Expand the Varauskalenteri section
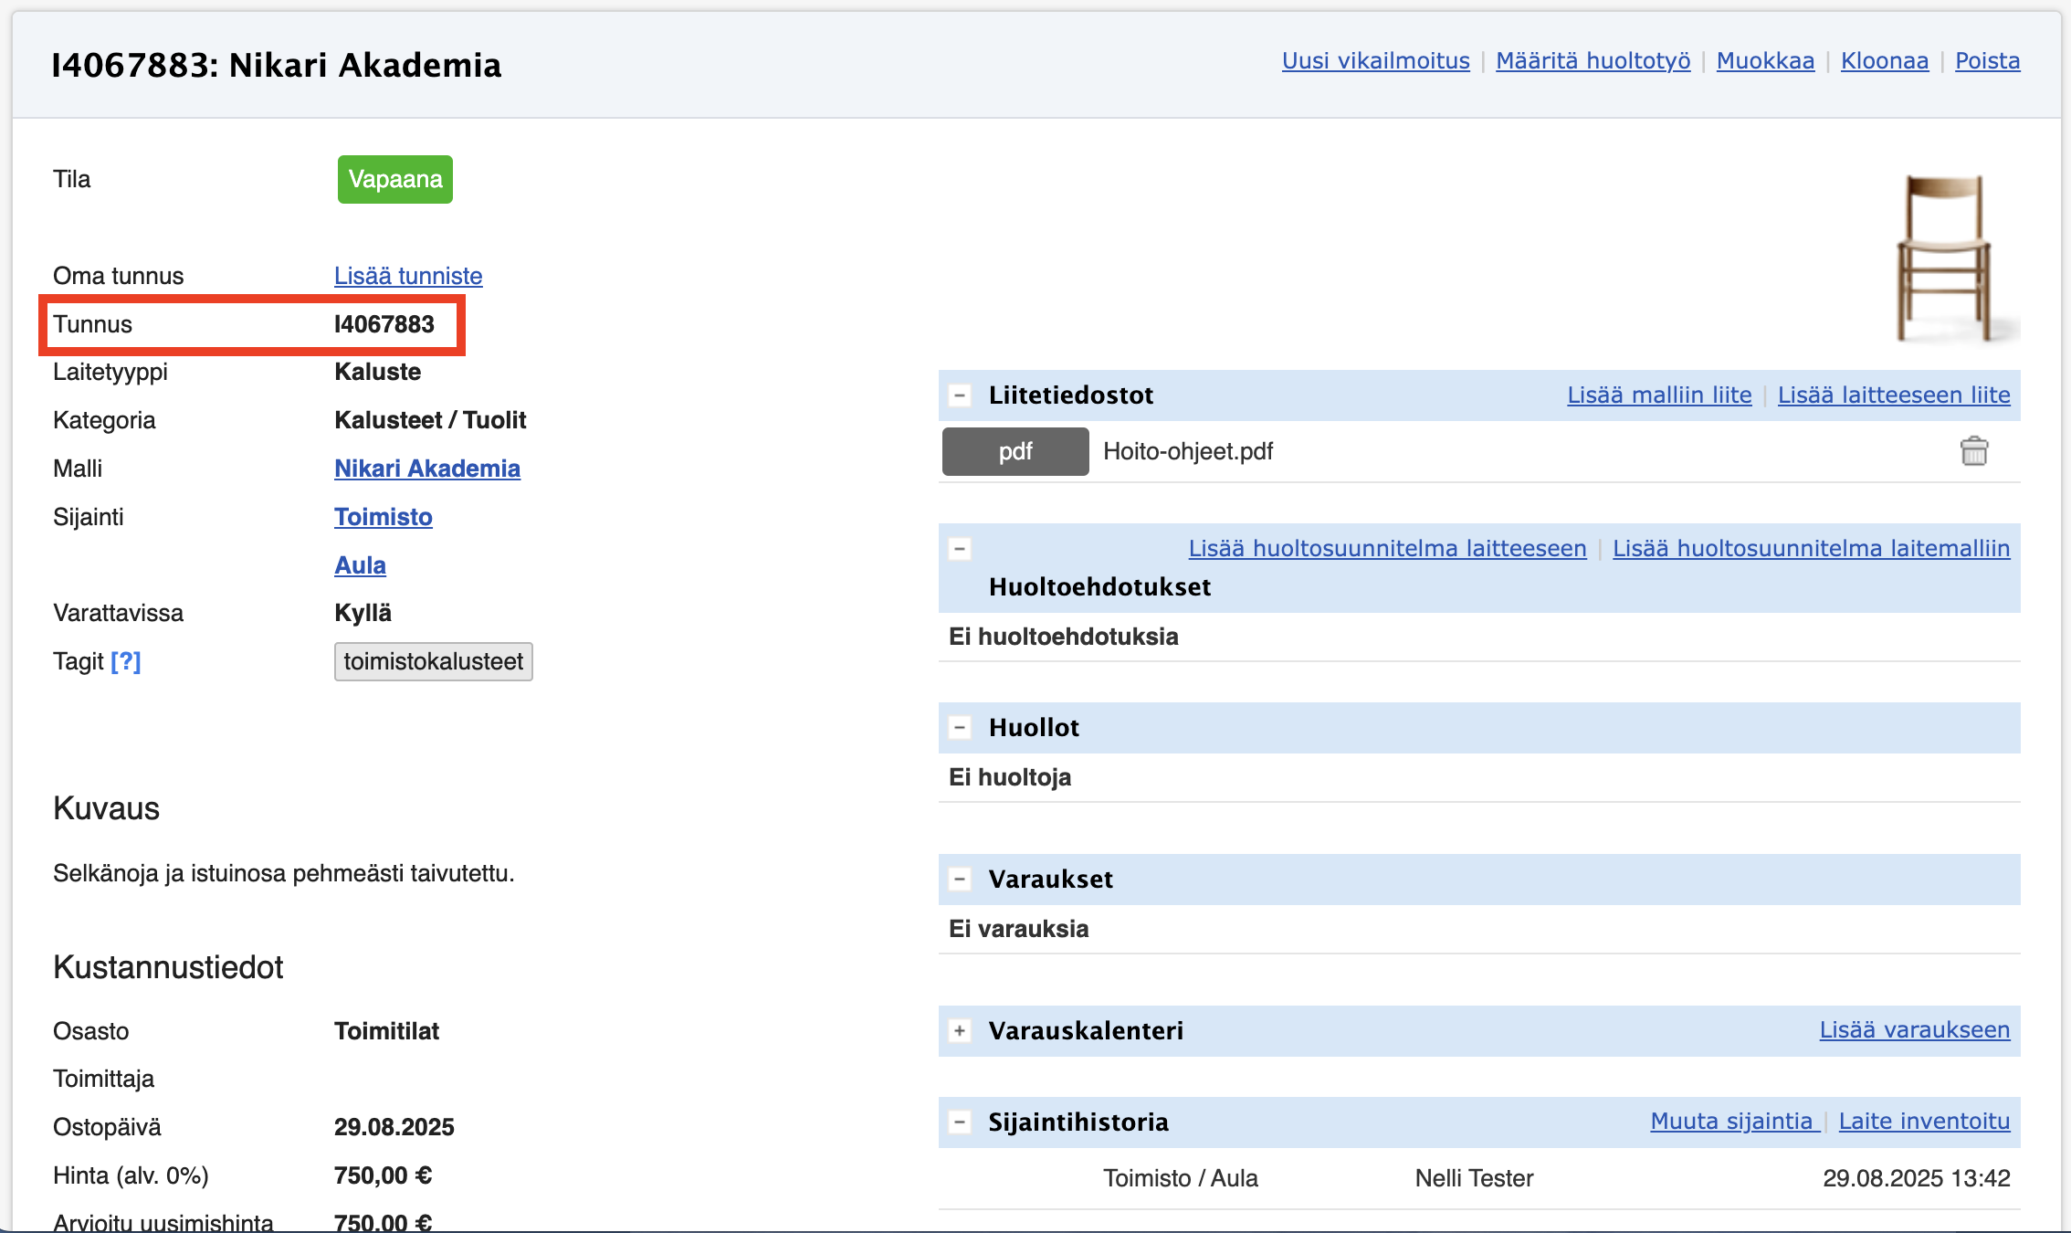Screen dimensions: 2071x1233 [x=960, y=1031]
